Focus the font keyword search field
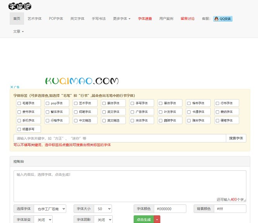Viewport: 258px width, 223px height. (120, 138)
